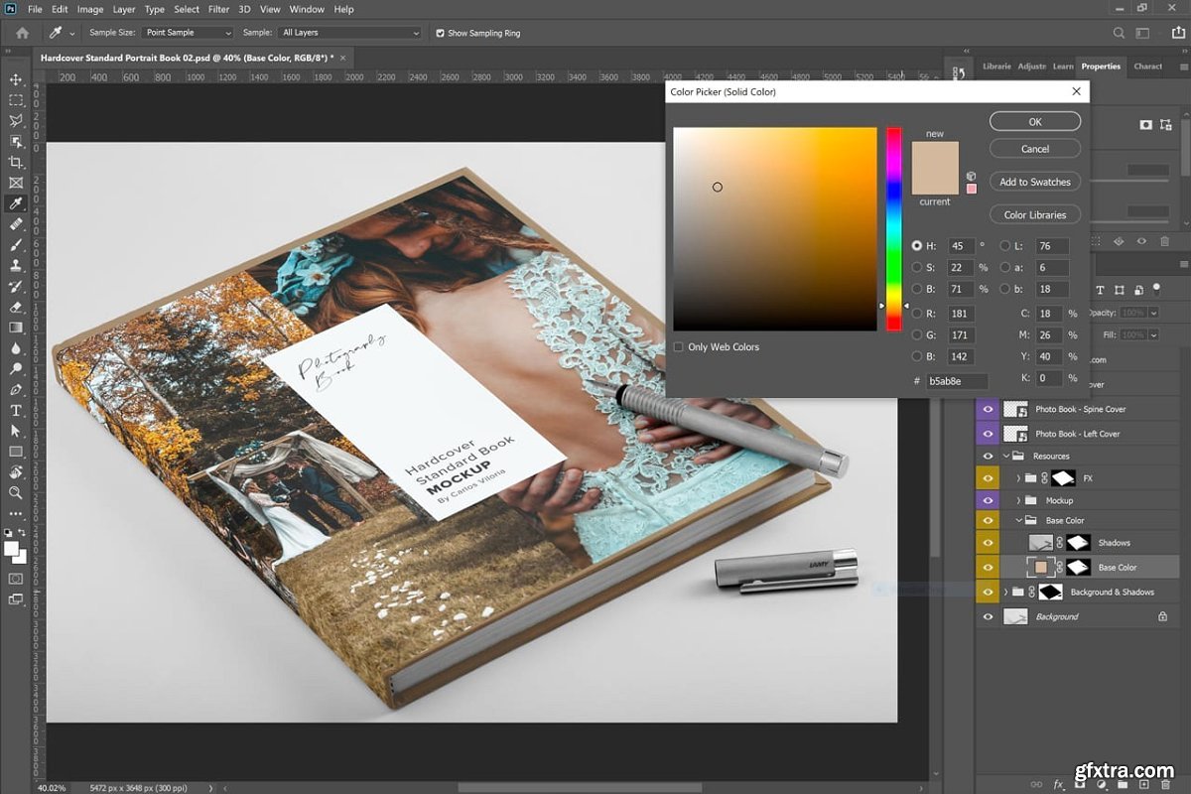1191x794 pixels.
Task: Select the Gradient tool
Action: coord(16,328)
